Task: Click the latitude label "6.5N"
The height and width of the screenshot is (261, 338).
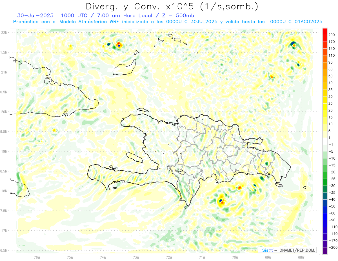Action: tap(4, 250)
